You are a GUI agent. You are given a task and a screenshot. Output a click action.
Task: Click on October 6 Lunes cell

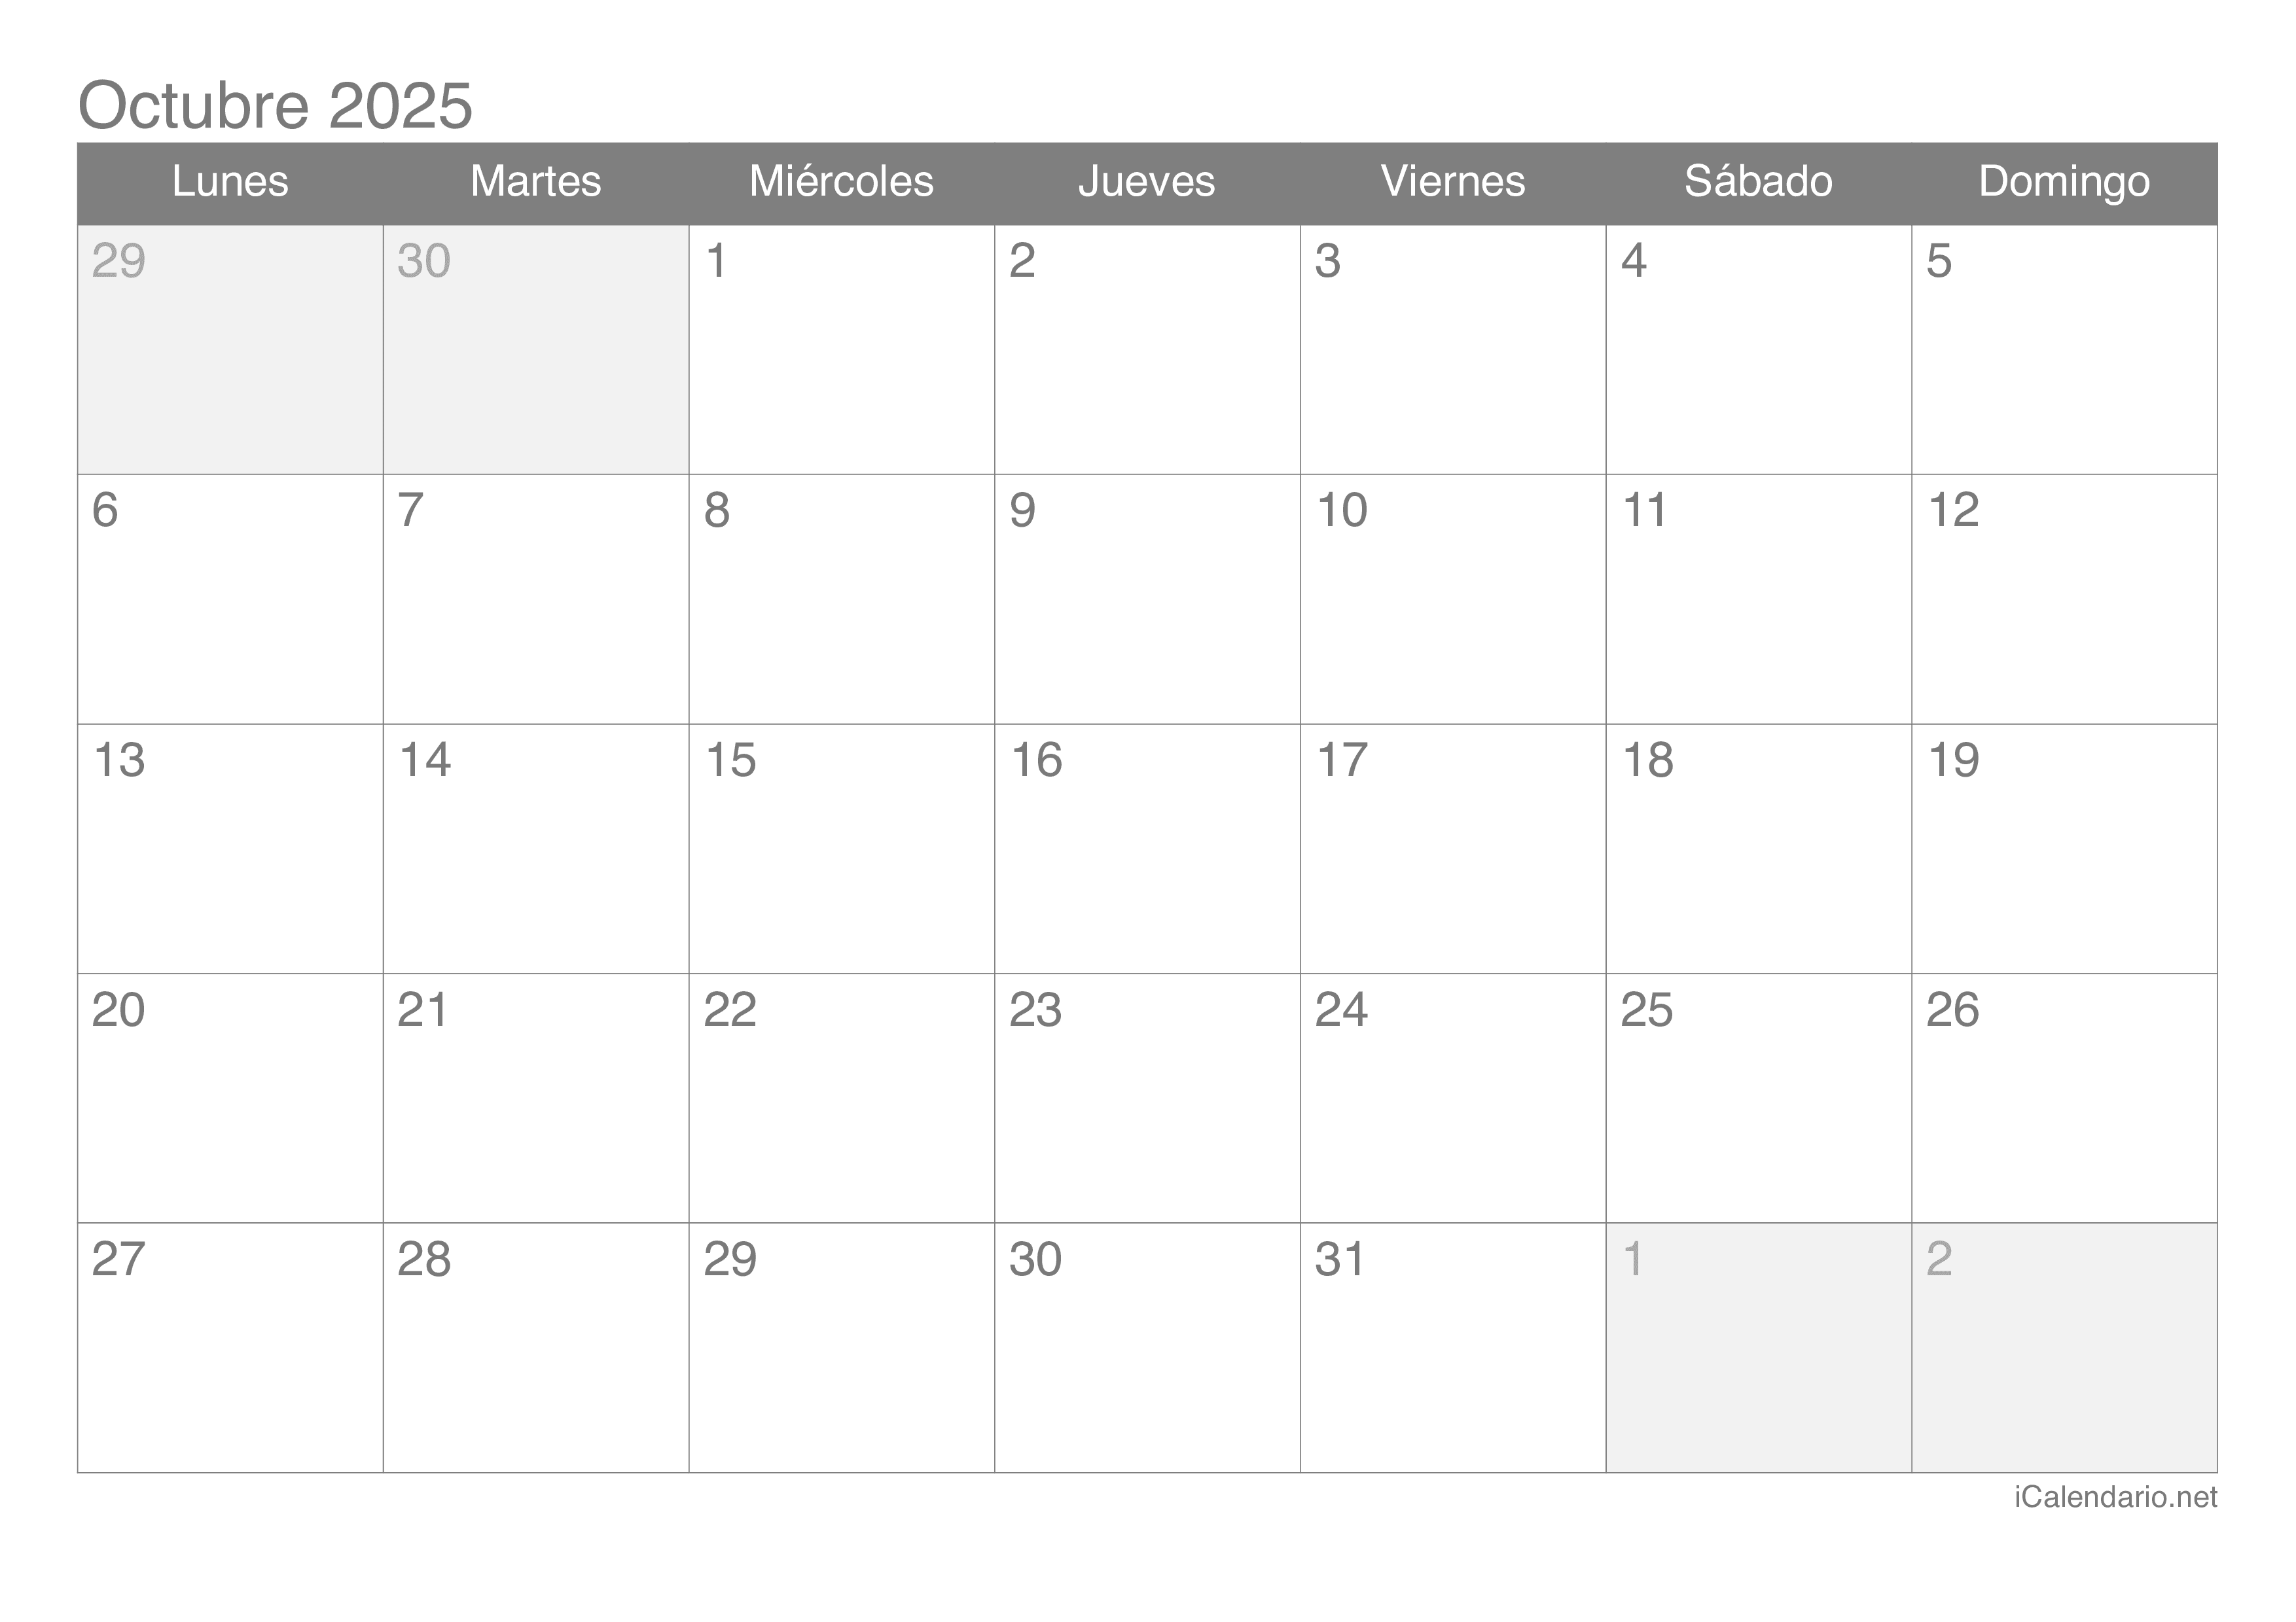[x=228, y=614]
